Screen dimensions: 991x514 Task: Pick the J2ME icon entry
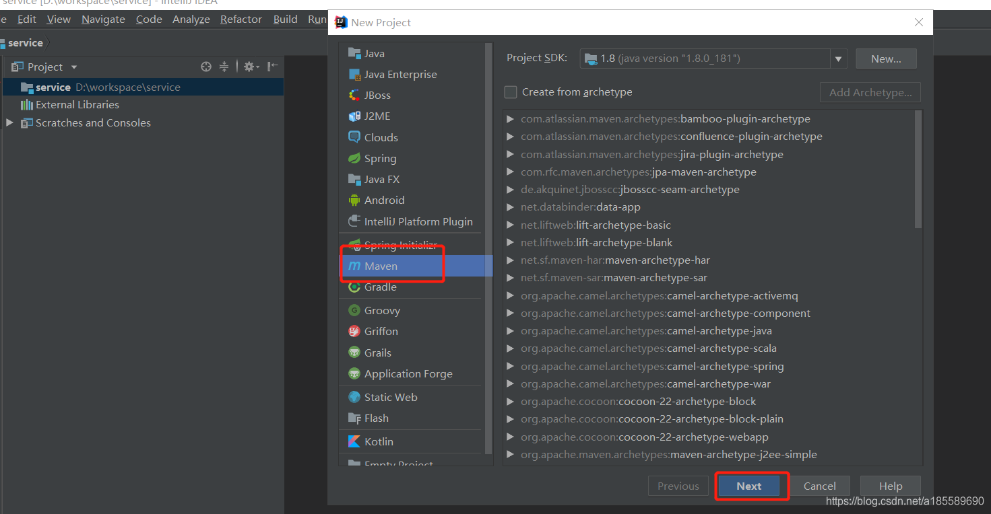click(354, 116)
